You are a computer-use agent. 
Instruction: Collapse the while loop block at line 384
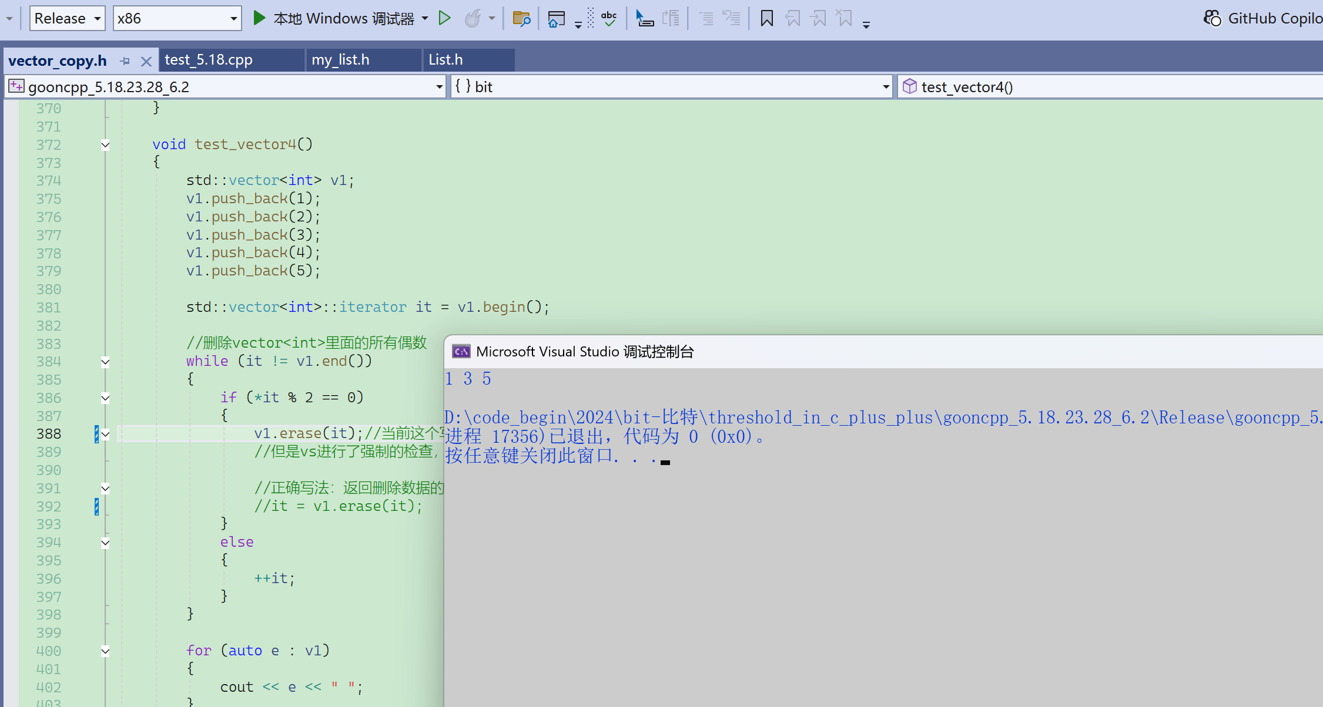105,362
